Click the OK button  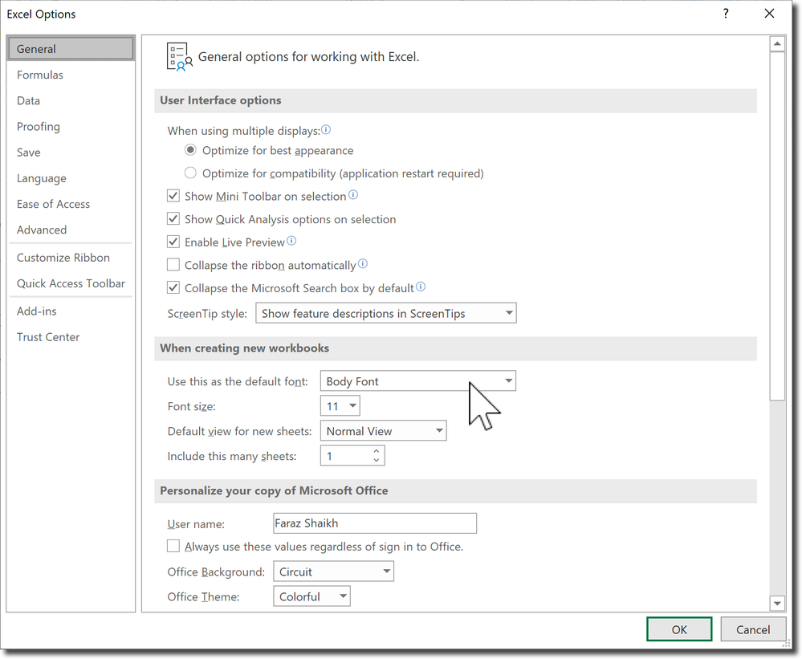tap(679, 629)
